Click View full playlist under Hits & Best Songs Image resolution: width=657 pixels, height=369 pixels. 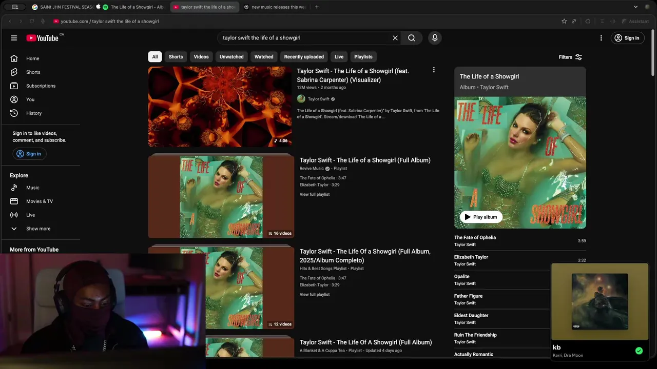[x=315, y=295]
